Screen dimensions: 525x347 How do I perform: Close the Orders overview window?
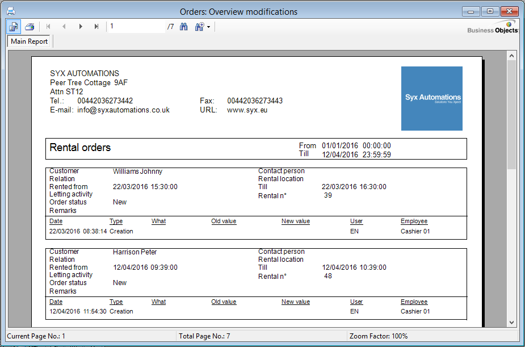coord(509,11)
